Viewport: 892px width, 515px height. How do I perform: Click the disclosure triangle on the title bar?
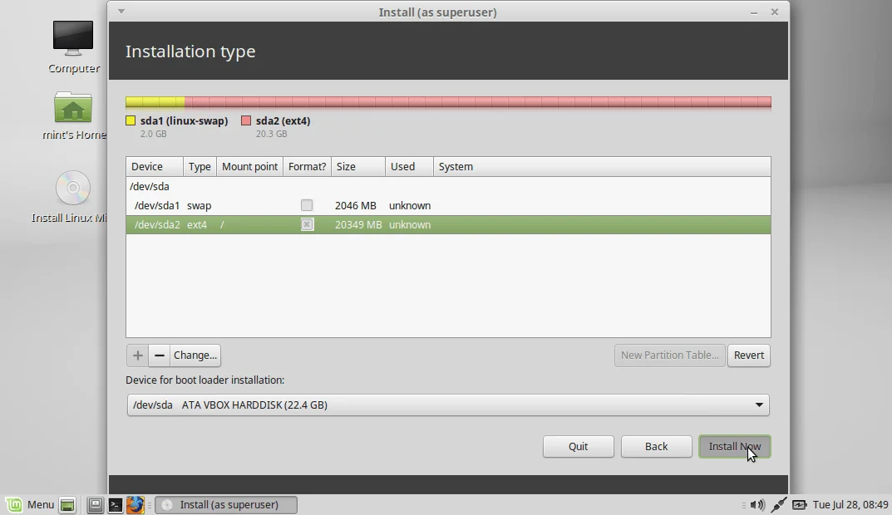pos(121,12)
